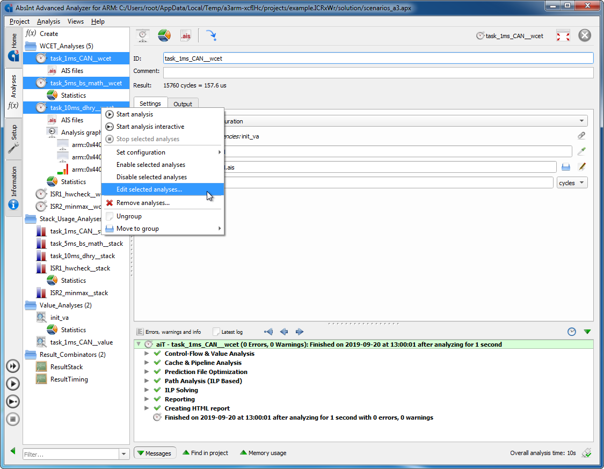
Task: Switch to the Output tab
Action: click(x=183, y=104)
